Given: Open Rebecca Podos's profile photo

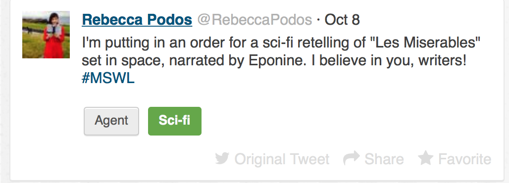Looking at the screenshot, I should 46,35.
